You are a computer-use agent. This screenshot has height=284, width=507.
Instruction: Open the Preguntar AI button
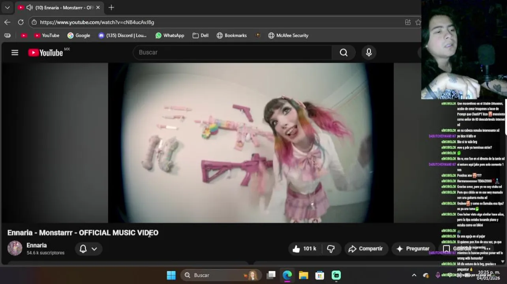click(x=413, y=248)
